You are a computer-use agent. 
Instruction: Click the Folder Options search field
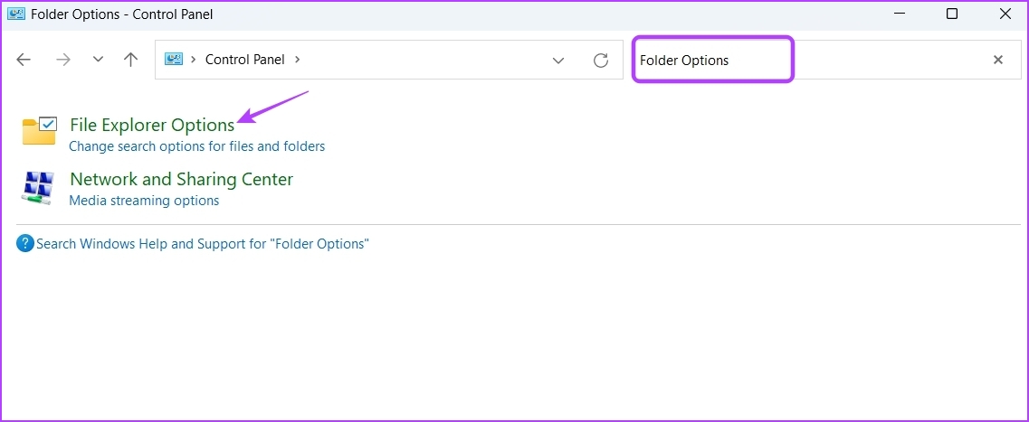(827, 61)
